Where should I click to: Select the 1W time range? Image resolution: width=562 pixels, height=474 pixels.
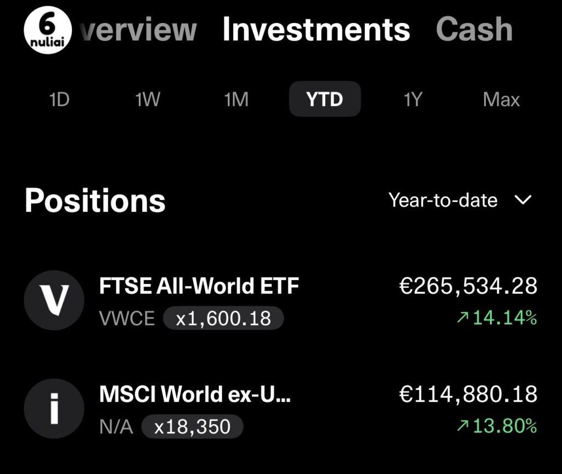(148, 99)
